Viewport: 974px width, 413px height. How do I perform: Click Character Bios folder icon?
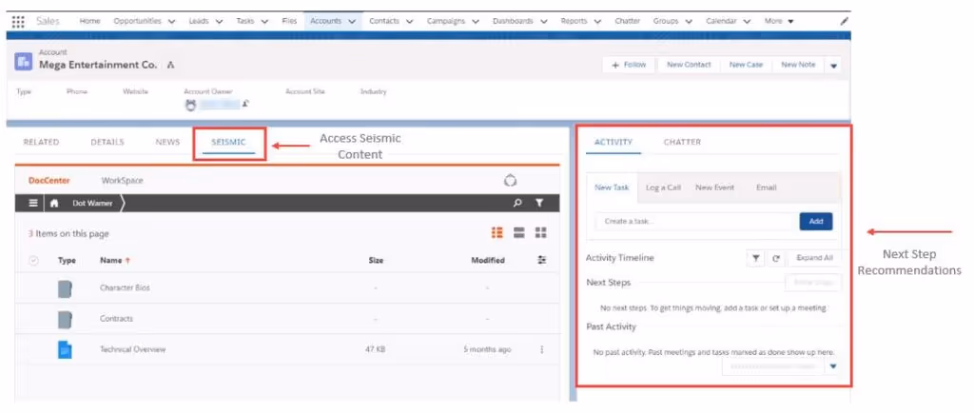[x=66, y=288]
